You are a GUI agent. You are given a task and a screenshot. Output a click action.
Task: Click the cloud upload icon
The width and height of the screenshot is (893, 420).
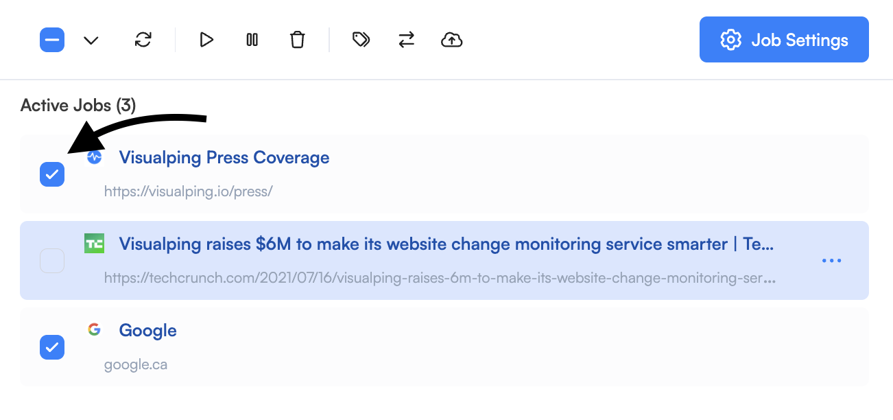(x=451, y=40)
